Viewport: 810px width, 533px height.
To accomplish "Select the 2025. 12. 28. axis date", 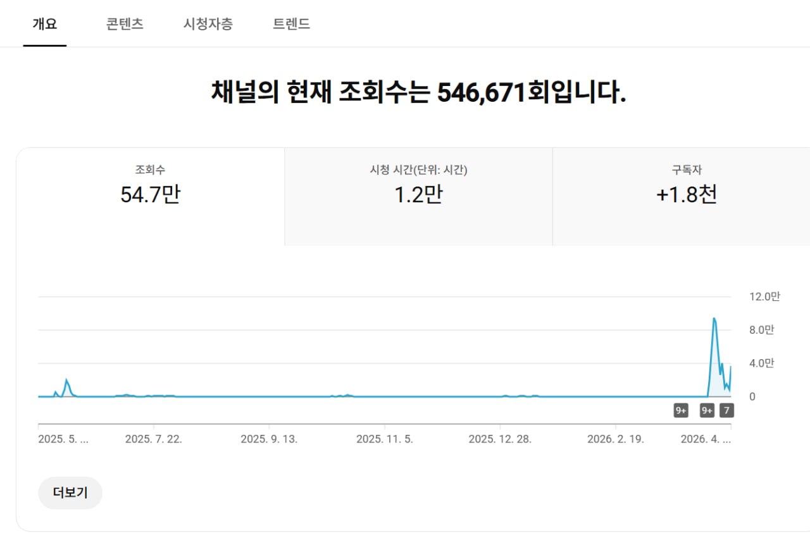I will (500, 439).
